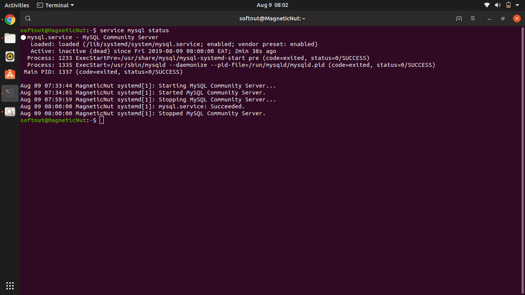Click the shell prompt cursor
Image resolution: width=525 pixels, height=295 pixels.
point(101,119)
